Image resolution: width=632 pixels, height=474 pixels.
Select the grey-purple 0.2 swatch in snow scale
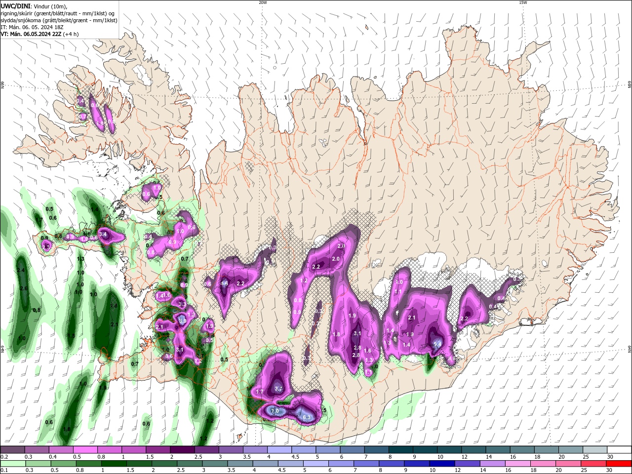point(12,450)
